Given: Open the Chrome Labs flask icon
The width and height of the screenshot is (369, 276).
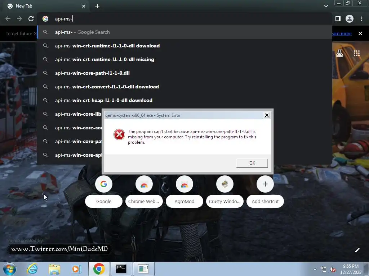Looking at the screenshot, I should pyautogui.click(x=339, y=53).
